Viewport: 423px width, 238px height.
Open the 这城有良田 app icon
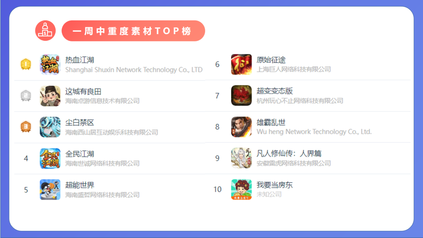tap(50, 96)
